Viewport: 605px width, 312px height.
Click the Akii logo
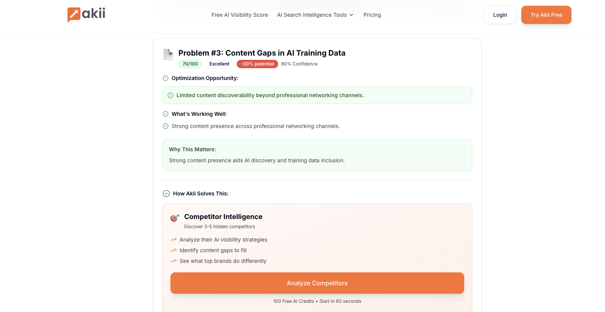coord(86,14)
